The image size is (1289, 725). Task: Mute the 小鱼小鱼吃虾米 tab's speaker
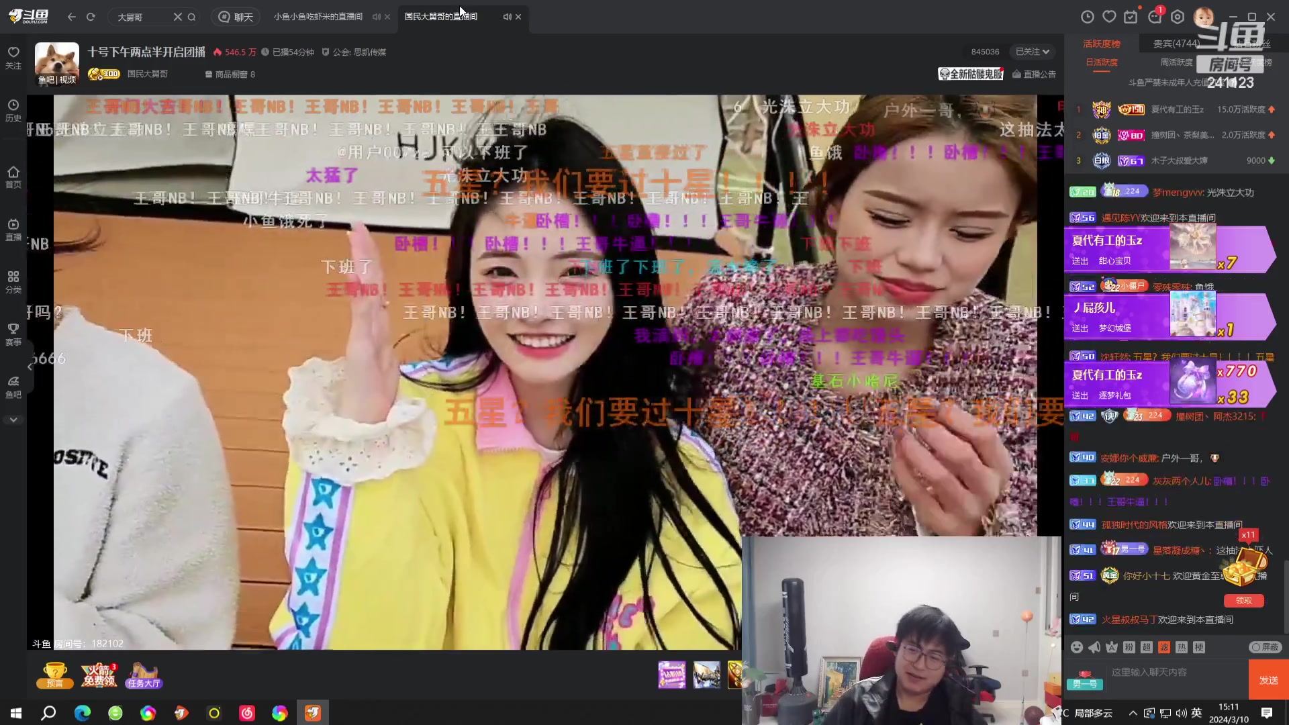[376, 17]
